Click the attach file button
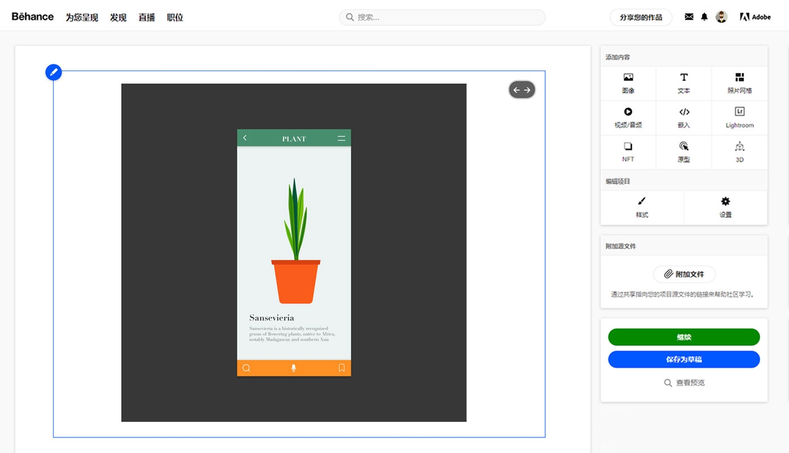 tap(684, 274)
